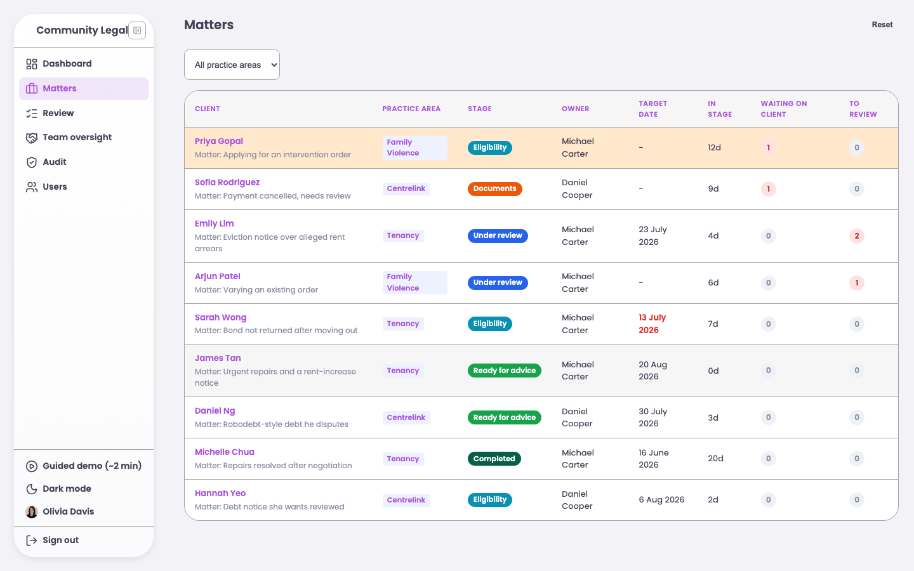
Task: Open James Tan matter
Action: coord(218,358)
